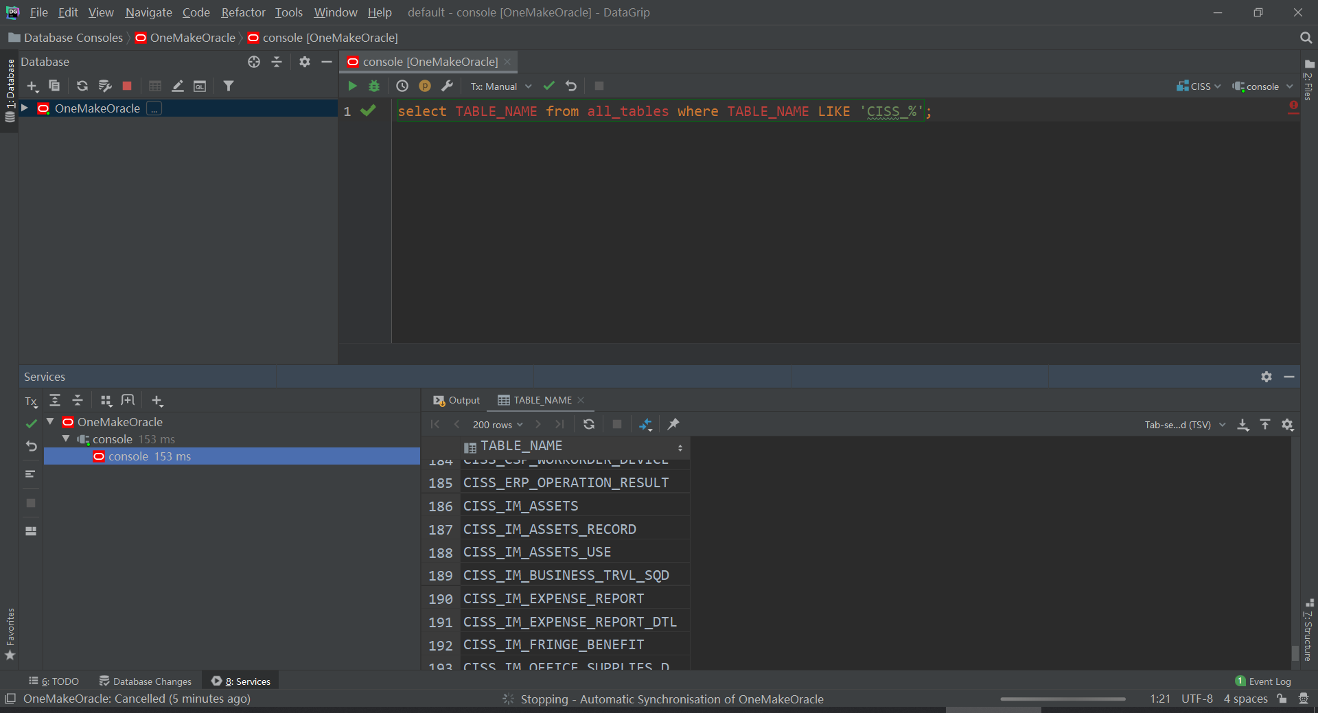Toggle the Files side panel
The height and width of the screenshot is (713, 1318).
pos(1308,80)
